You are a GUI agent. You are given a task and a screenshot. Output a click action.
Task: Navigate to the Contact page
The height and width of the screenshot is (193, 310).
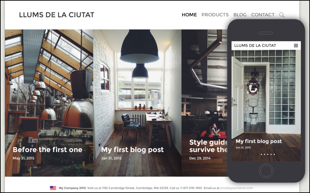(263, 15)
